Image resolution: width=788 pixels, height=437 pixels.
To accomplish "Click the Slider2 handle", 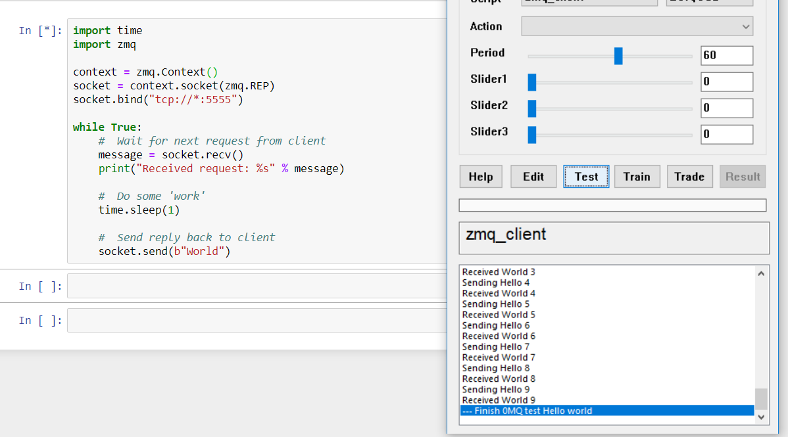I will [x=532, y=108].
